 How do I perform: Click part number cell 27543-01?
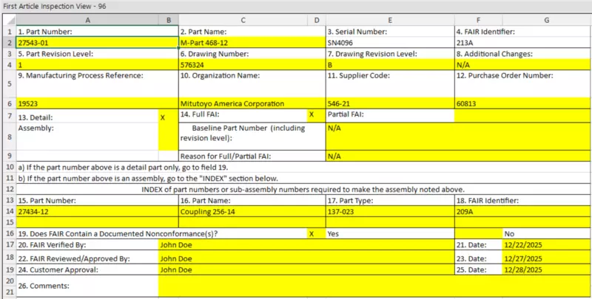[x=97, y=43]
